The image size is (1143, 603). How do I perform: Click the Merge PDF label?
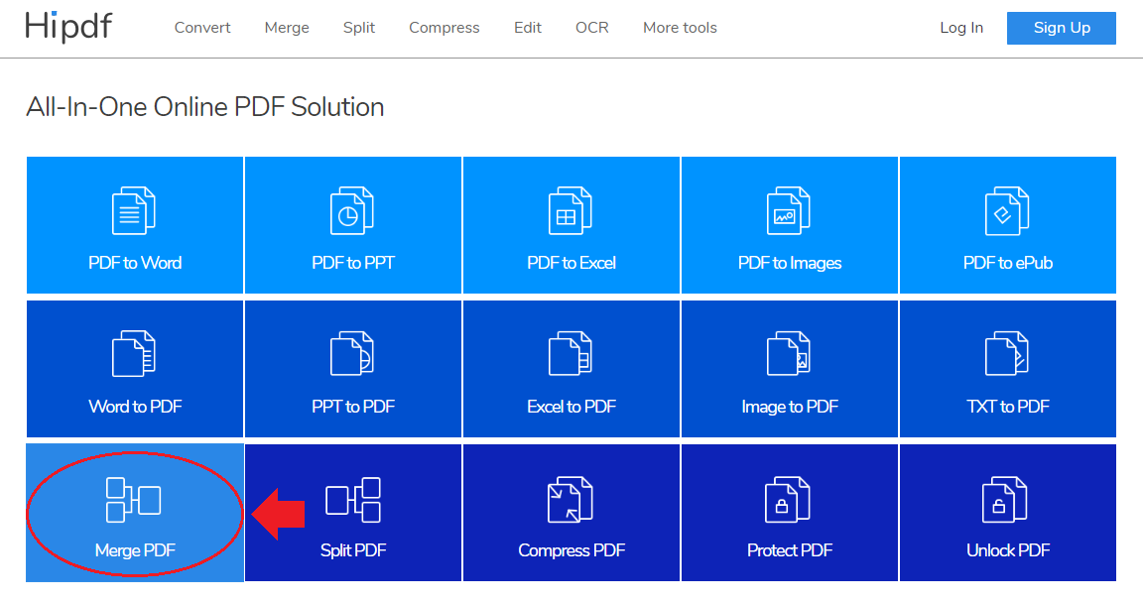[135, 550]
